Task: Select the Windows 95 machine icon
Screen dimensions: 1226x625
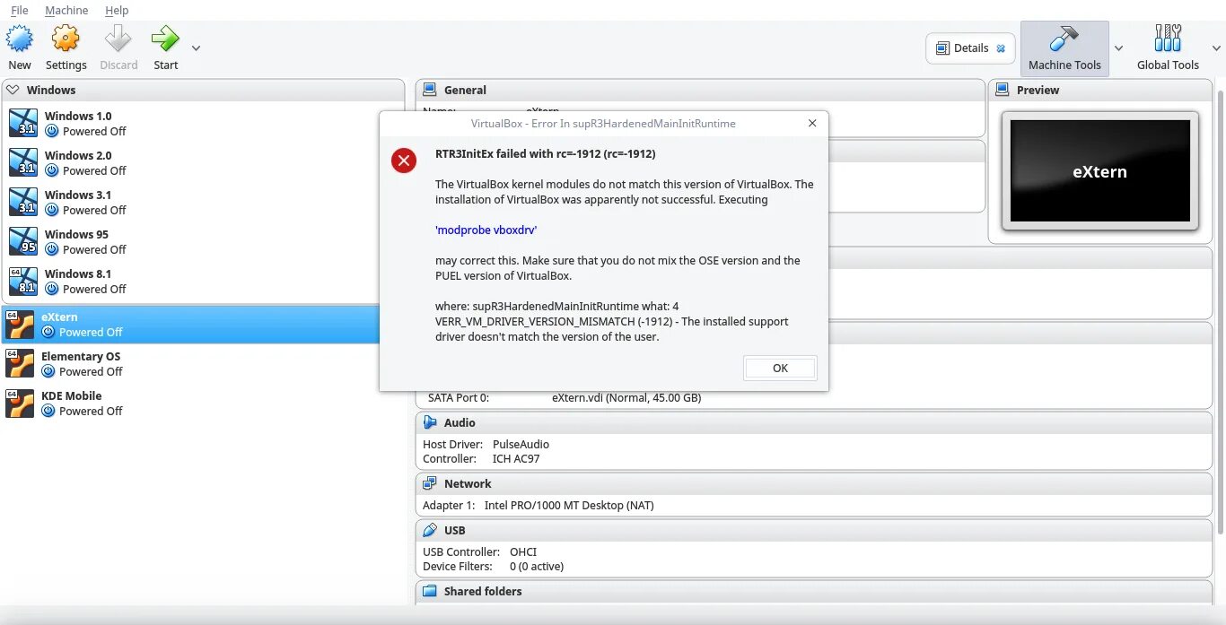Action: [23, 241]
